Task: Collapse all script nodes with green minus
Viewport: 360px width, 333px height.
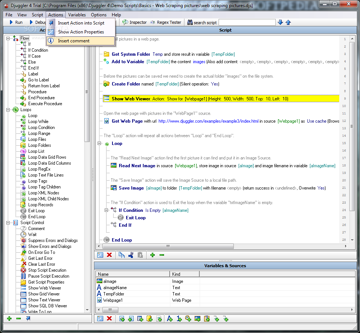Action: click(x=162, y=255)
